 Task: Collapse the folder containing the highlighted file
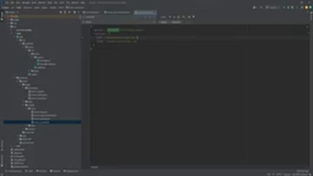coord(26,109)
